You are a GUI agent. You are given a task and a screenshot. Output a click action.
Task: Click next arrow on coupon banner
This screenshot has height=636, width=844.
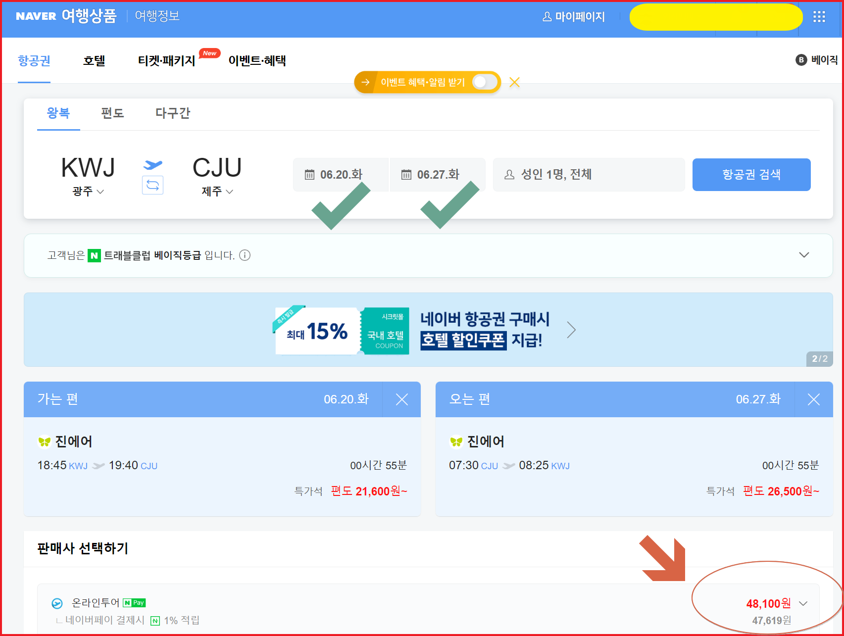pos(571,330)
